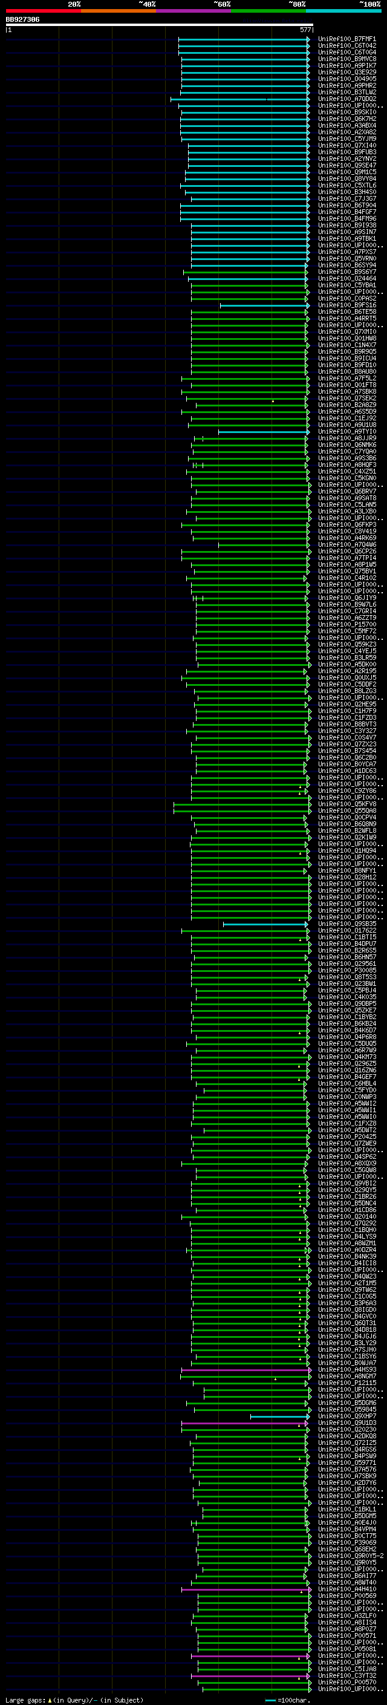Click the UniRef100_C7J3G7 label
Screen dimensions: 387x1705
pos(346,198)
